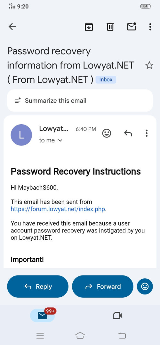Switch to Mail tab
Viewport: 160px width, 345px height.
click(x=43, y=315)
